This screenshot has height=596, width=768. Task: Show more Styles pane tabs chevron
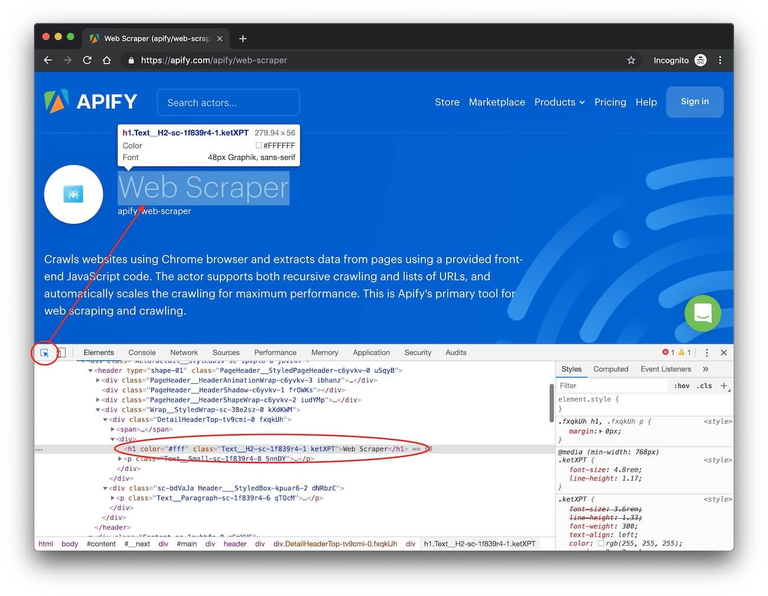tap(705, 369)
